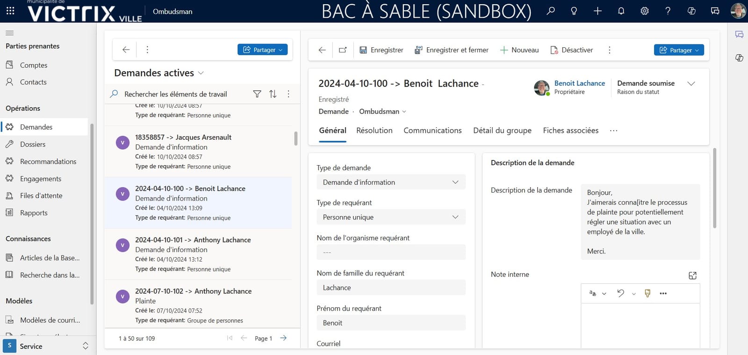Image resolution: width=748 pixels, height=355 pixels.
Task: Open the lightbulb assistant icon
Action: [x=574, y=11]
